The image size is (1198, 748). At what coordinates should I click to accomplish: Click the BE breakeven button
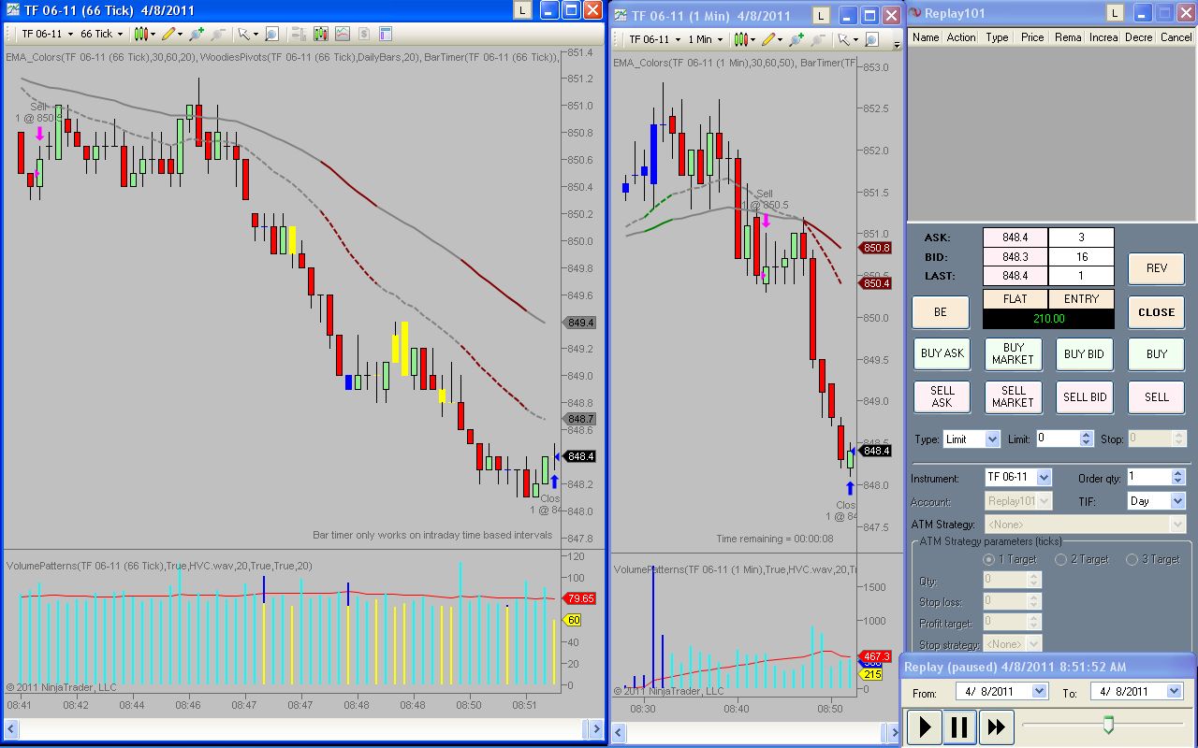coord(942,312)
